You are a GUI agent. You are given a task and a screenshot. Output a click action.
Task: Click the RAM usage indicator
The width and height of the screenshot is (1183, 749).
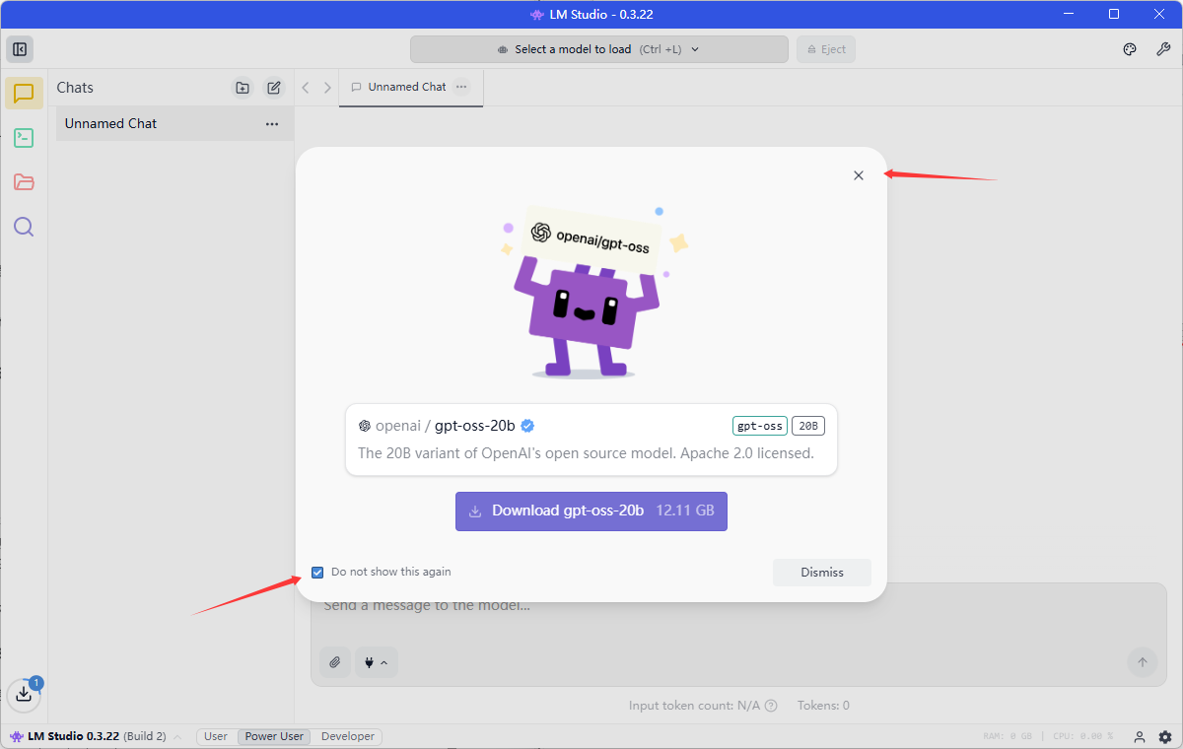(1008, 737)
